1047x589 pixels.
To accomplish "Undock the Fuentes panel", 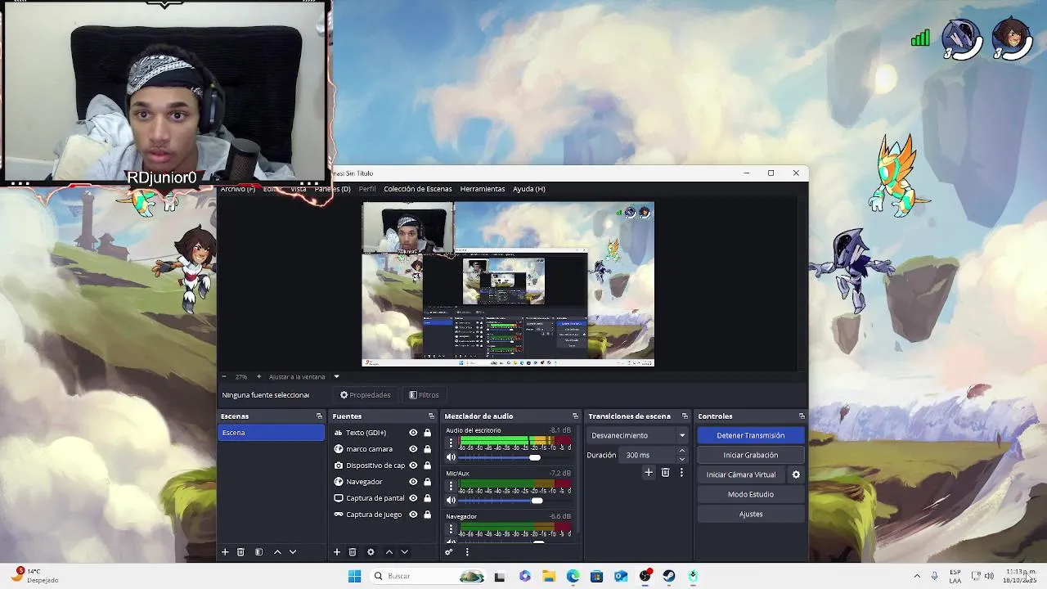I will (431, 416).
